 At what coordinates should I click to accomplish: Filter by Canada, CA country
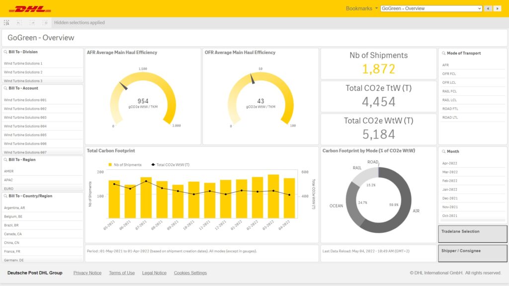click(x=43, y=234)
